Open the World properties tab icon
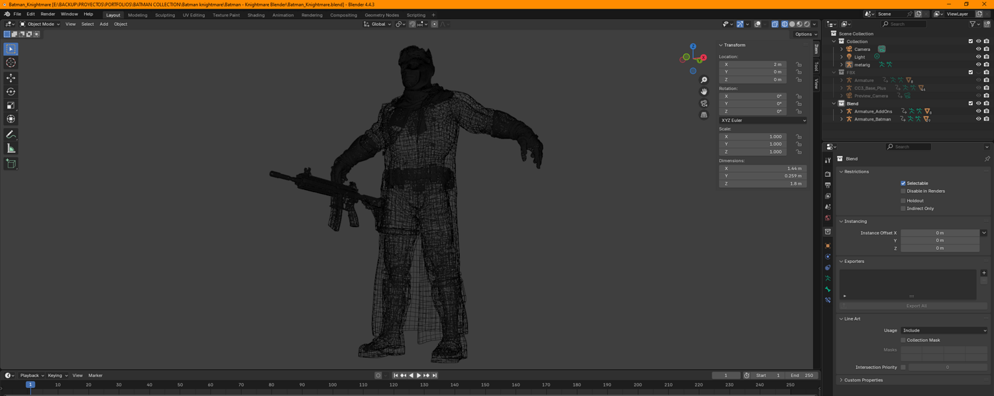The width and height of the screenshot is (994, 396). 828,218
